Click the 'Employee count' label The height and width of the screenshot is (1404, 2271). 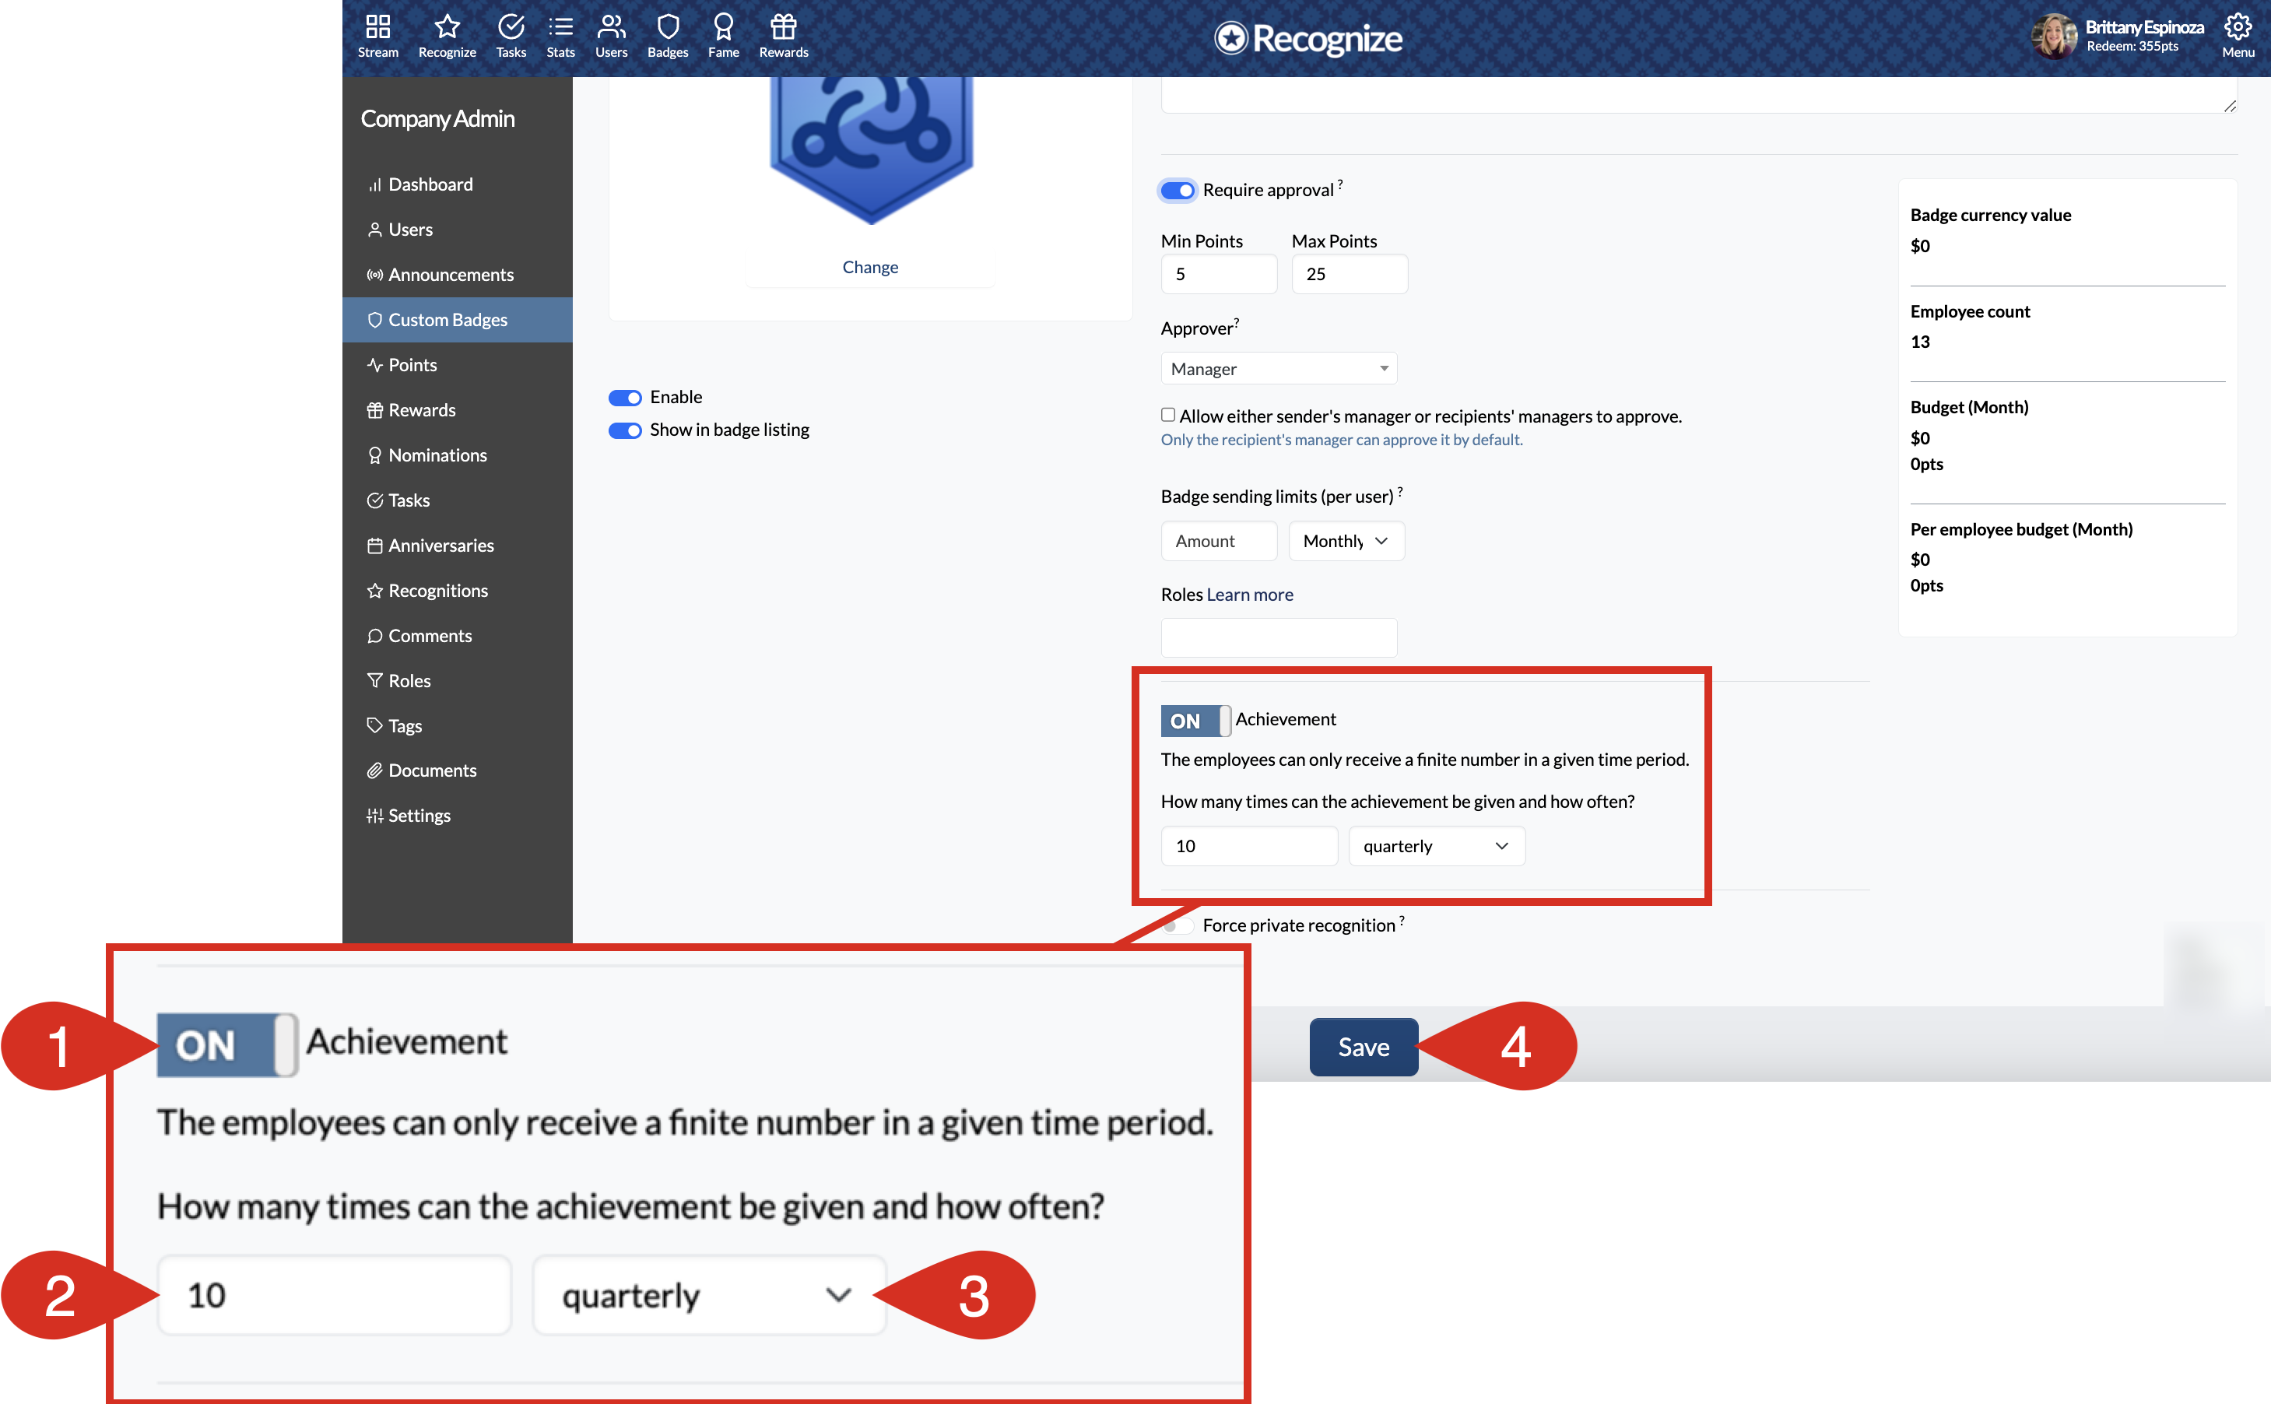tap(1970, 311)
